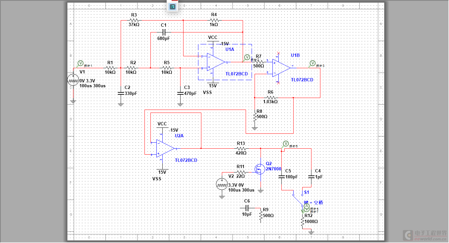Select the R9 500Ω resistor symbol
449x243 pixels.
tap(261, 216)
